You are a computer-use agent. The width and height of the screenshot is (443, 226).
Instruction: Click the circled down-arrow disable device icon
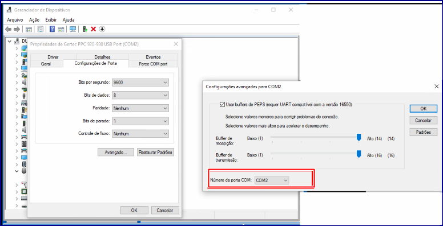(102, 29)
